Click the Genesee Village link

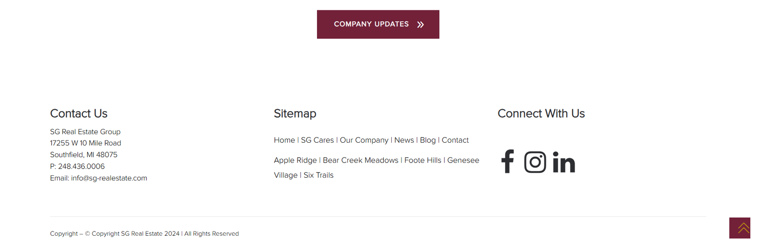point(463,161)
